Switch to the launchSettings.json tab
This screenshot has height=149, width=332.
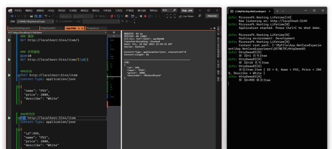pyautogui.click(x=23, y=28)
